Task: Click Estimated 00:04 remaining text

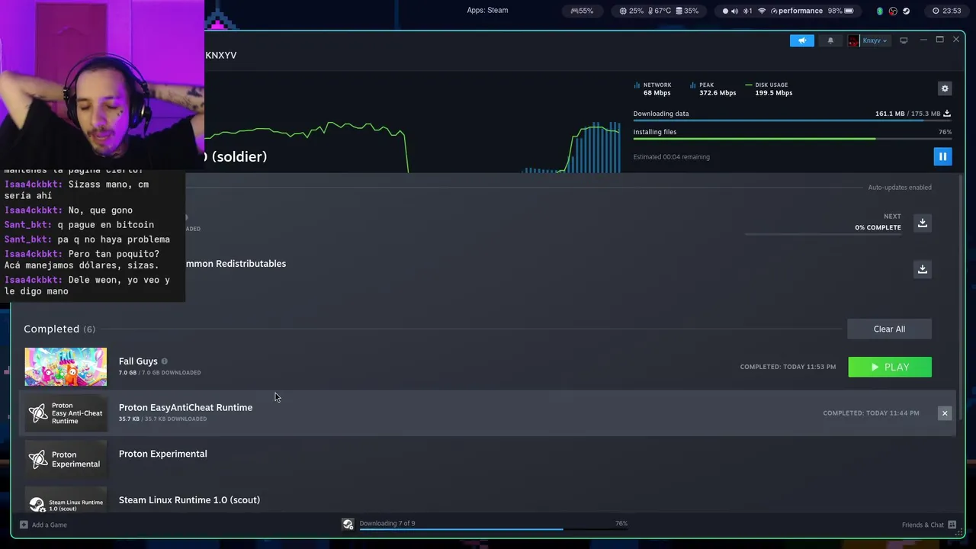Action: tap(671, 157)
